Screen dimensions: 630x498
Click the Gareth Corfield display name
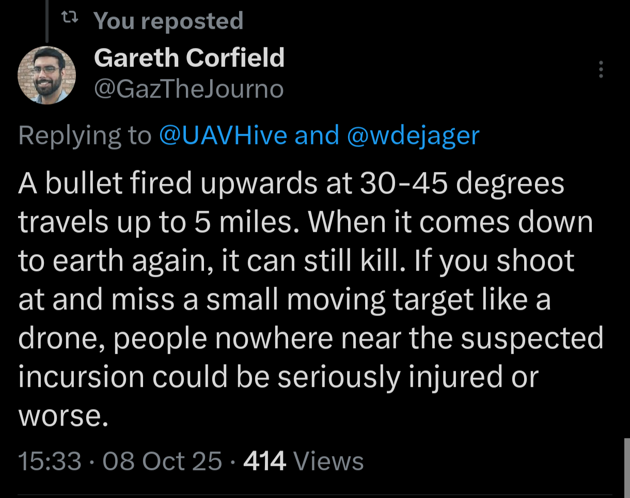click(189, 57)
